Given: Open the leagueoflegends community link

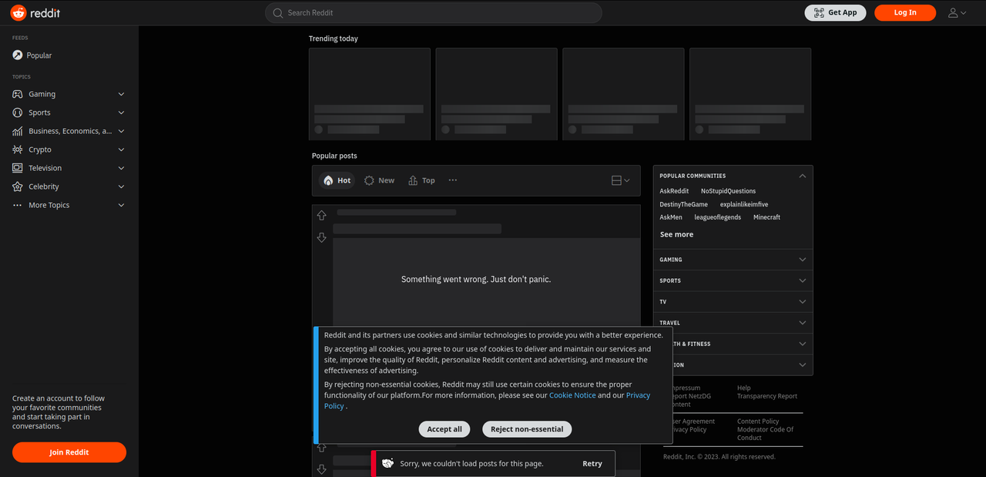Looking at the screenshot, I should point(717,217).
